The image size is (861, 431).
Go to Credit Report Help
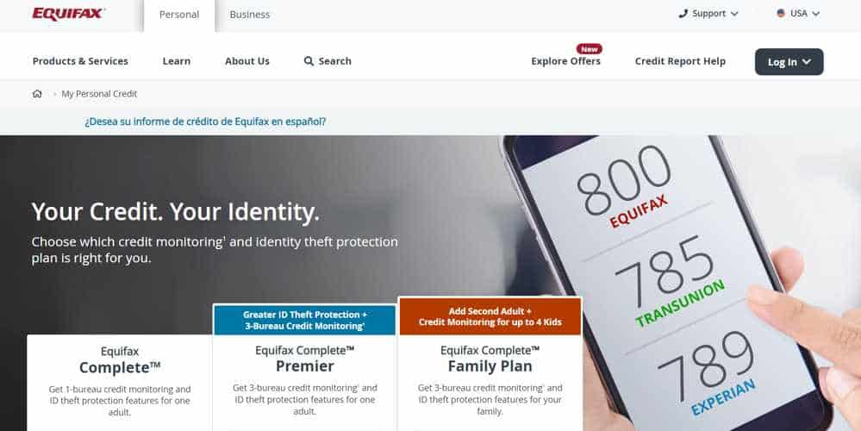coord(680,61)
